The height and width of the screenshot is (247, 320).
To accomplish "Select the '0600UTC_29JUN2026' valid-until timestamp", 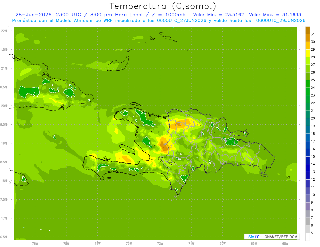I will tap(281, 21).
